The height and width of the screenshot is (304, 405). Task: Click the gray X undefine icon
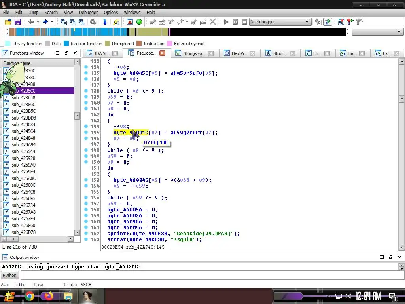coord(212,22)
